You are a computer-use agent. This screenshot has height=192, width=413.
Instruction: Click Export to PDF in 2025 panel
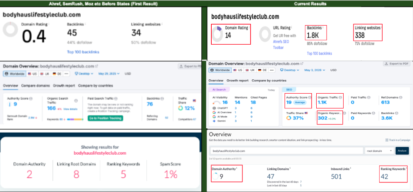click(190, 66)
